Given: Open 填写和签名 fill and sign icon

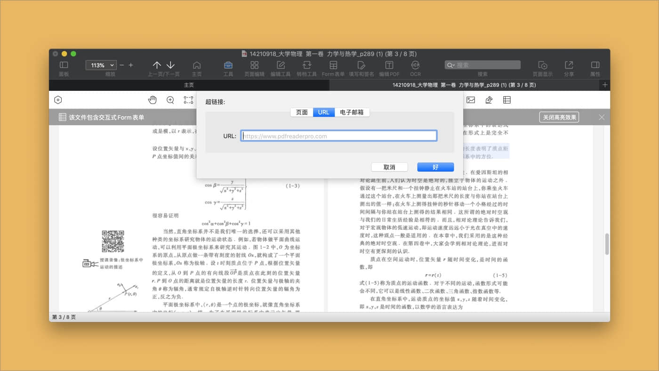Looking at the screenshot, I should click(361, 65).
